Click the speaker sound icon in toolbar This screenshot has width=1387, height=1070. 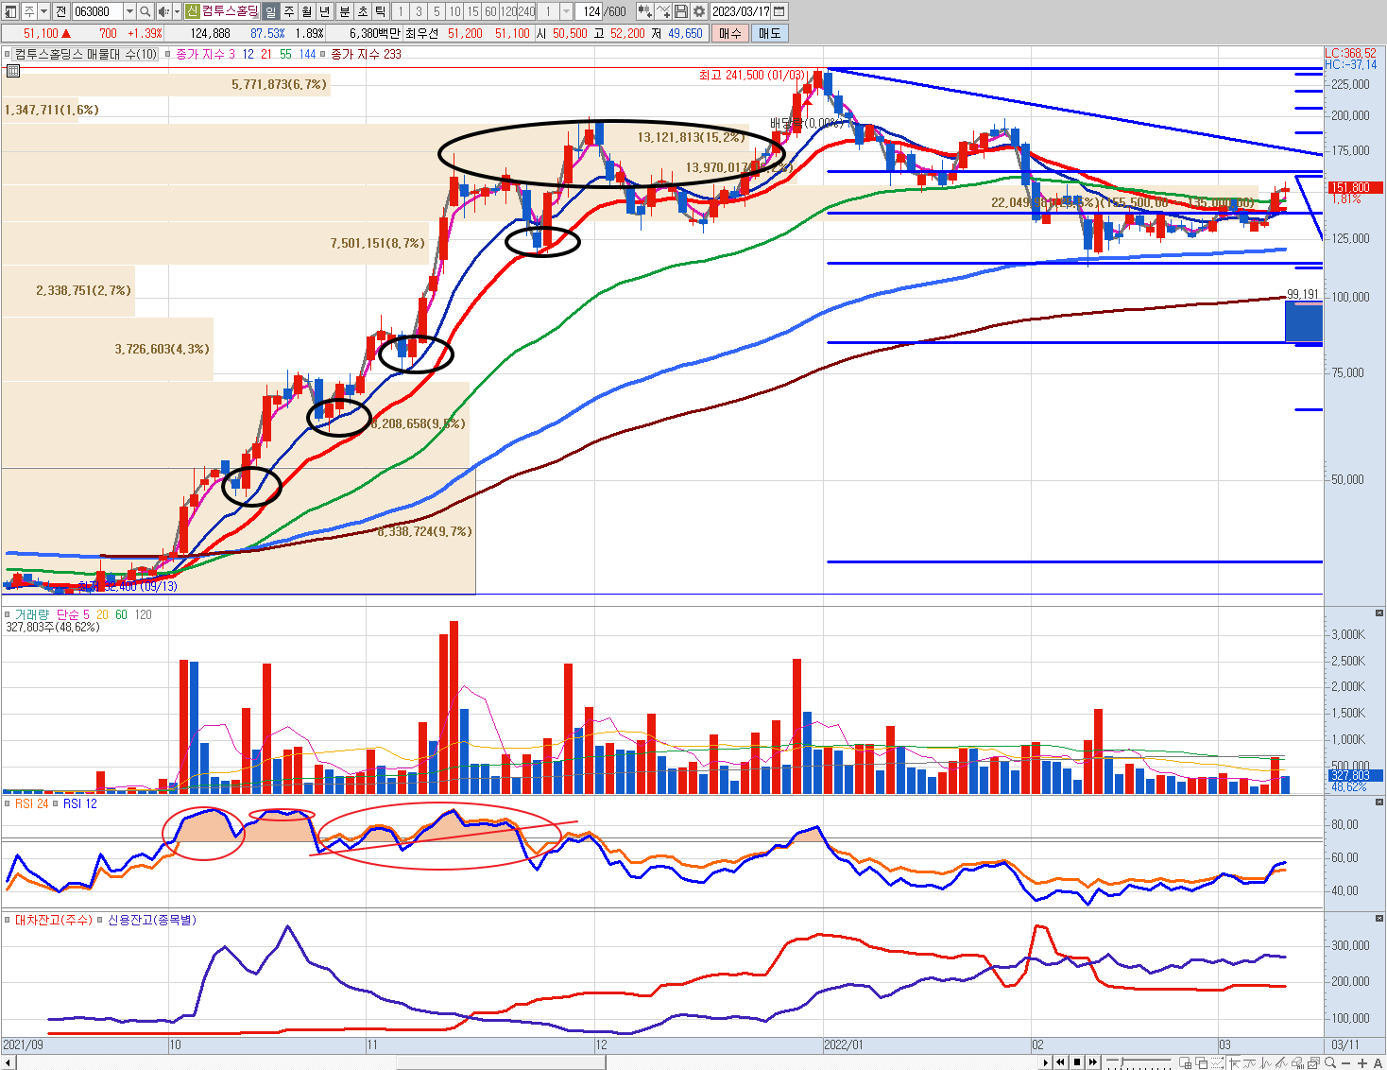[x=163, y=11]
